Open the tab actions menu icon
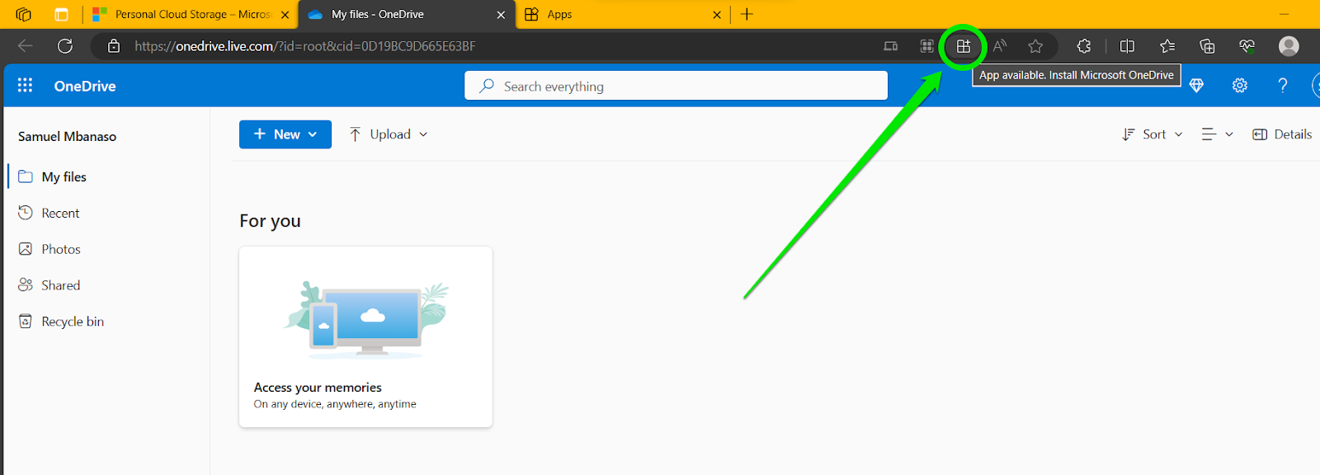The image size is (1320, 475). 61,14
